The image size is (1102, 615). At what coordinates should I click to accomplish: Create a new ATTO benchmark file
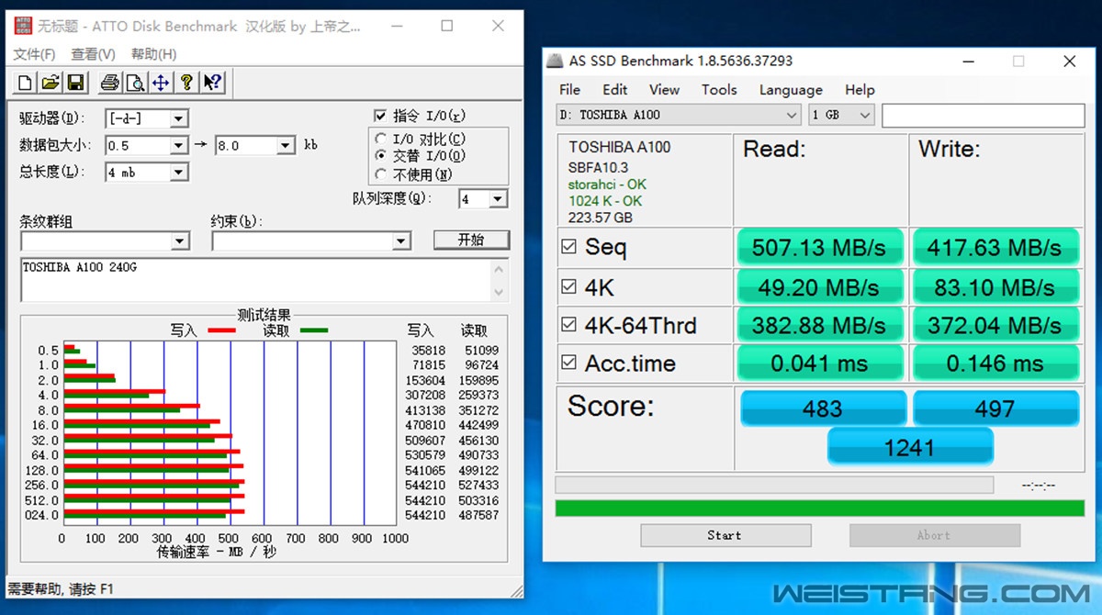25,83
